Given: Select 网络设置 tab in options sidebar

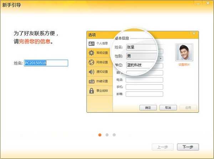Looking at the screenshot, I should pos(100,62).
